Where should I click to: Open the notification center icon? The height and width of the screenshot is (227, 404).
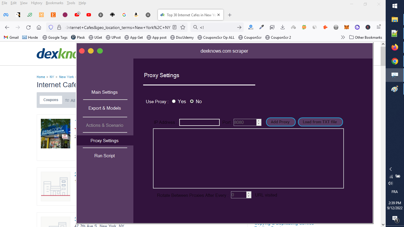pos(395,219)
